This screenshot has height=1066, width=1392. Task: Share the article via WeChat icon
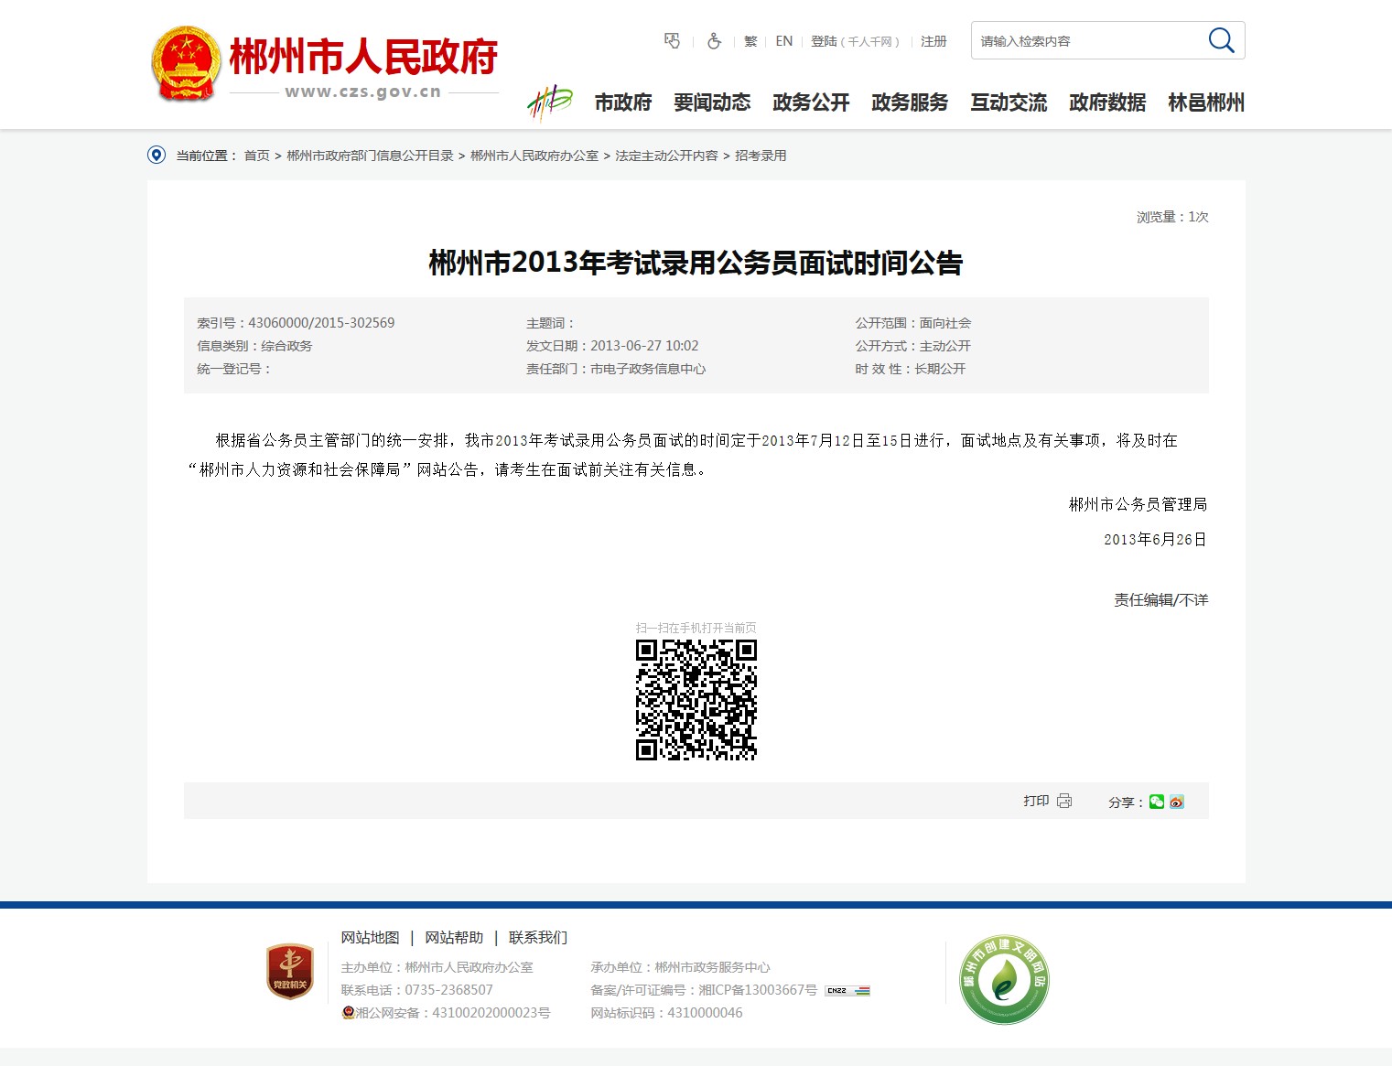click(1157, 802)
